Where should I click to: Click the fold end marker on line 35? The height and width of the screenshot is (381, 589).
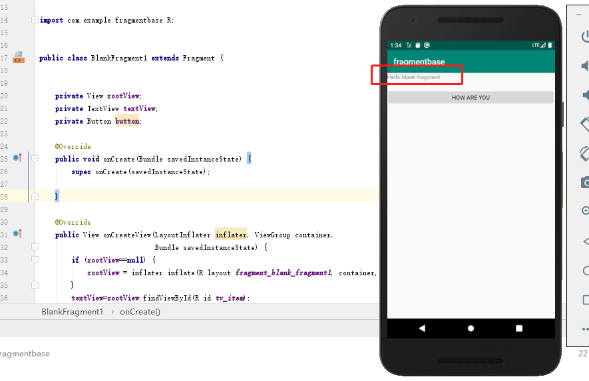pos(35,285)
